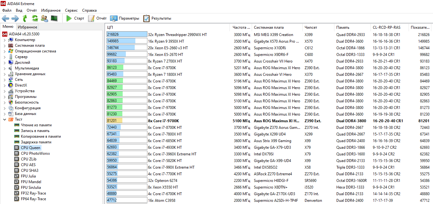This screenshot has height=204, width=433.
Task: Select the FPU SinJulia test item
Action: click(x=31, y=188)
